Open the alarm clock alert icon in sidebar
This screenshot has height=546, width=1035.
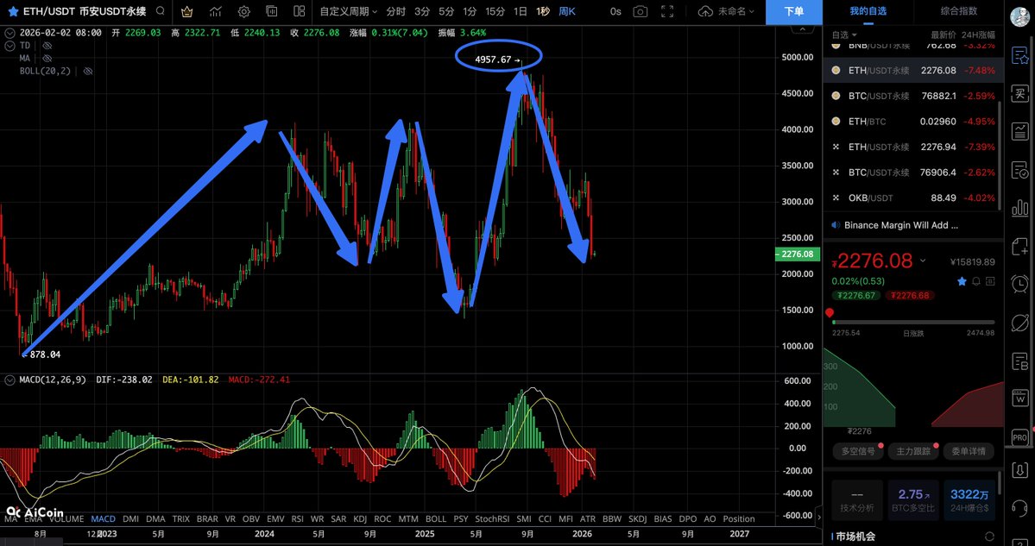tap(1019, 284)
